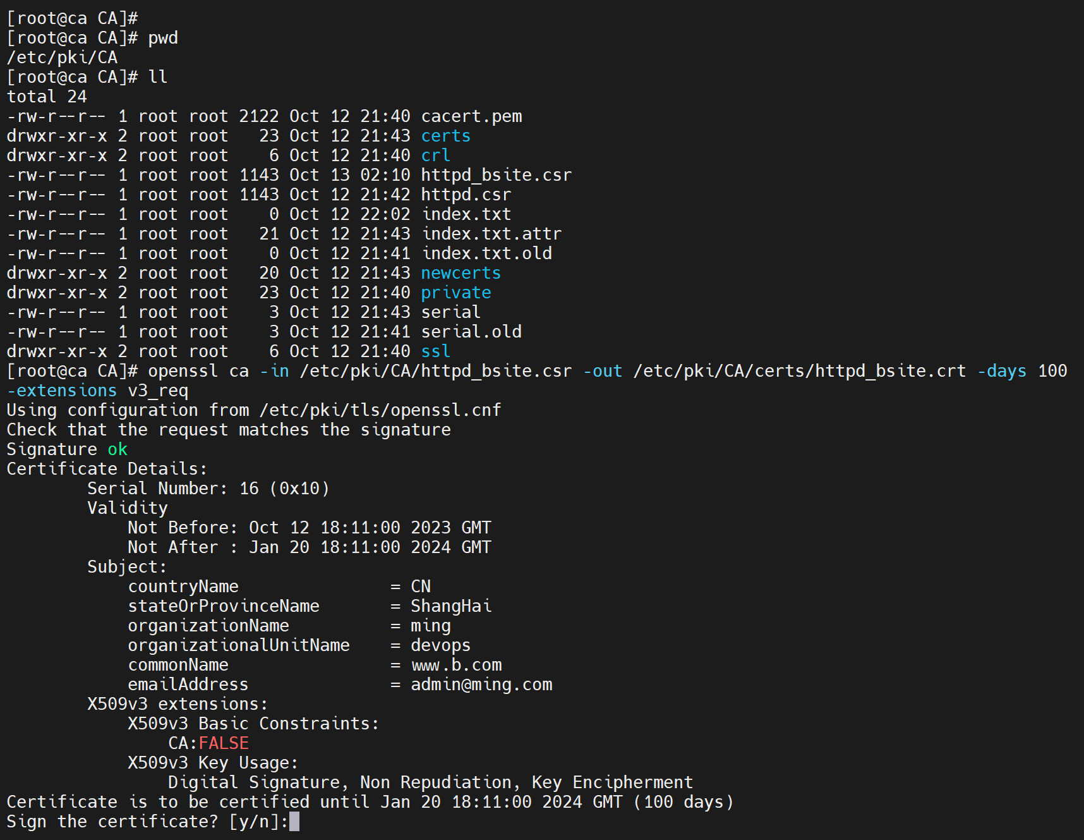Click the admin@ming.com email address value
Viewport: 1084px width, 840px height.
[x=481, y=685]
